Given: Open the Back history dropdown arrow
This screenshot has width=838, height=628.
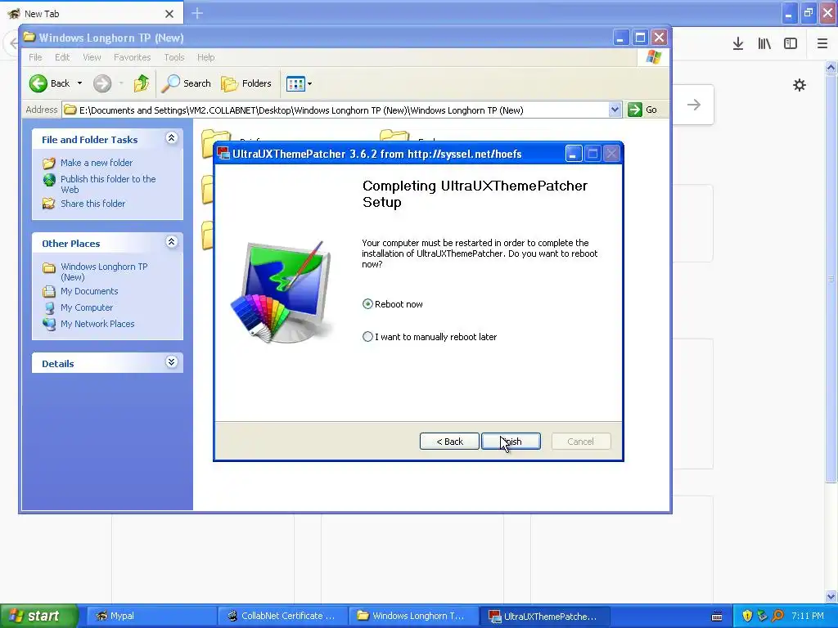Looking at the screenshot, I should 79,83.
